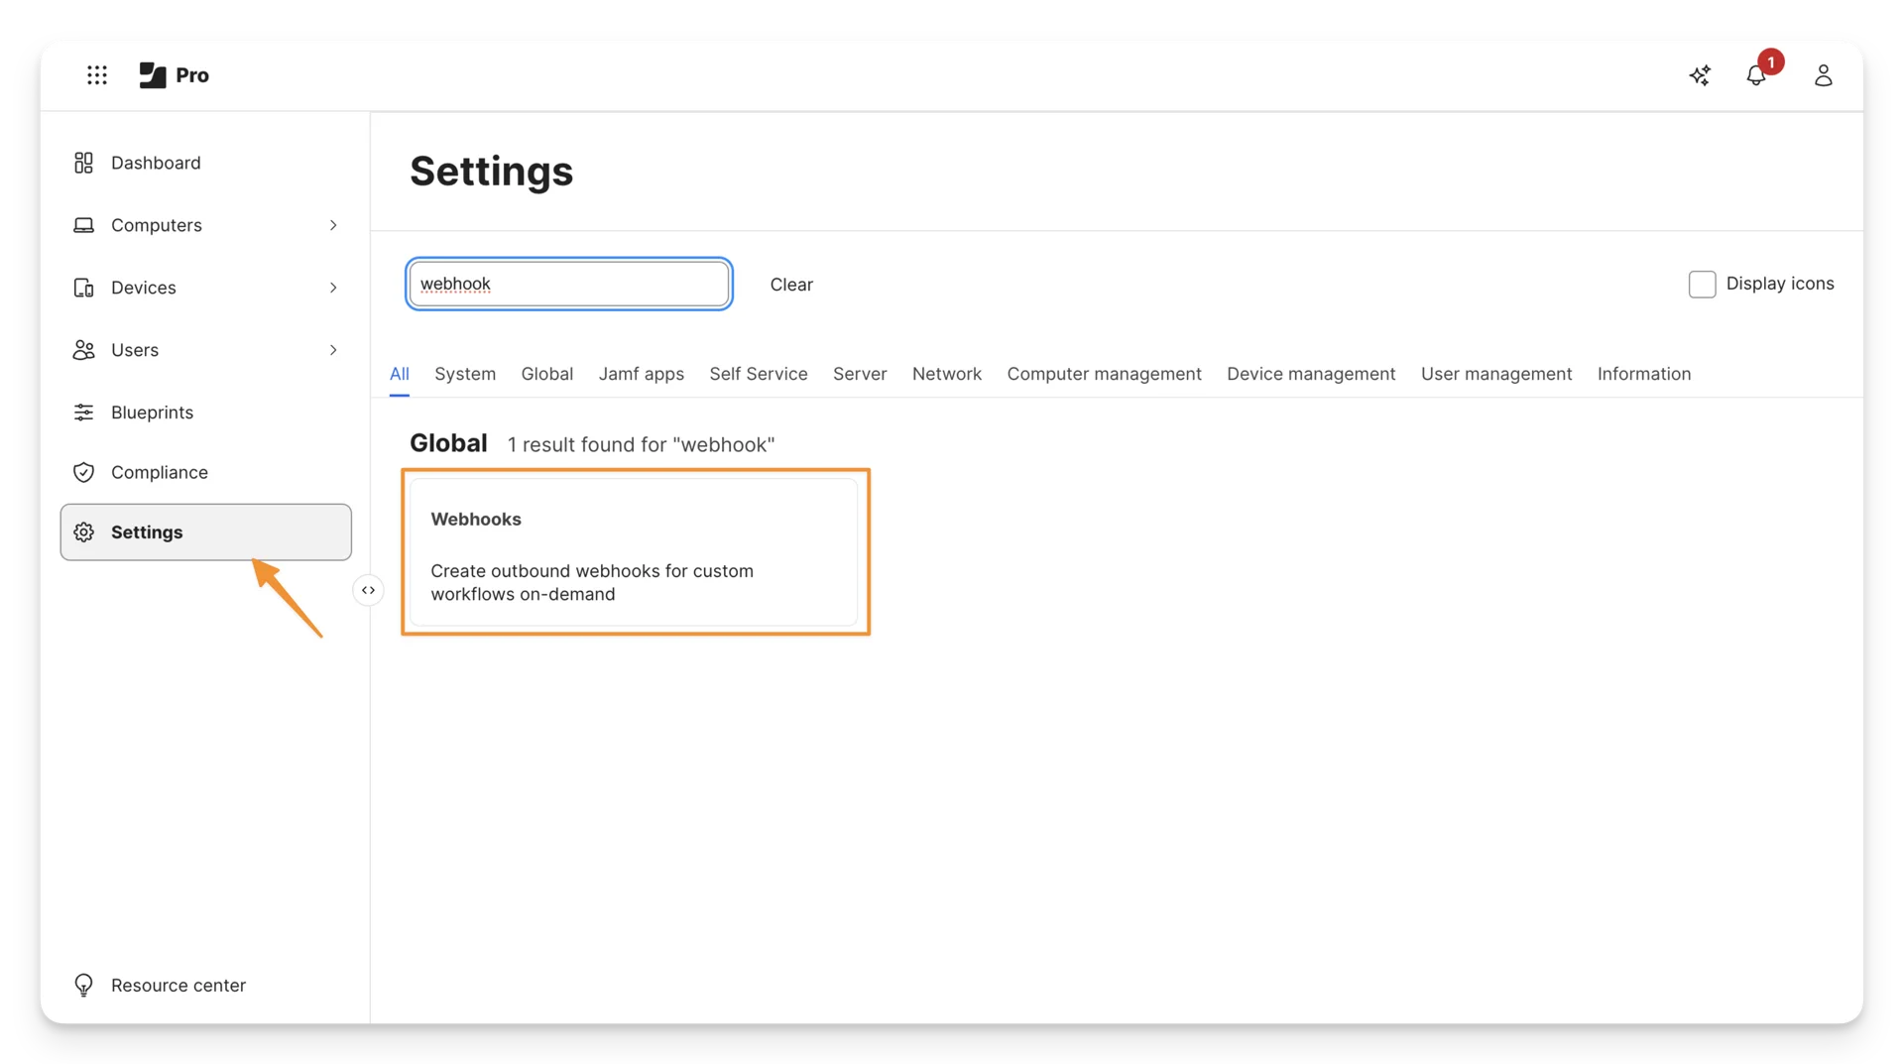Open the User management tab
This screenshot has height=1064, width=1904.
coord(1496,374)
